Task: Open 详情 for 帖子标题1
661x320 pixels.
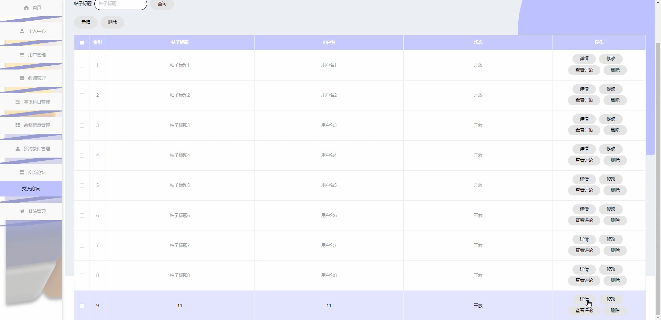Action: (x=584, y=59)
